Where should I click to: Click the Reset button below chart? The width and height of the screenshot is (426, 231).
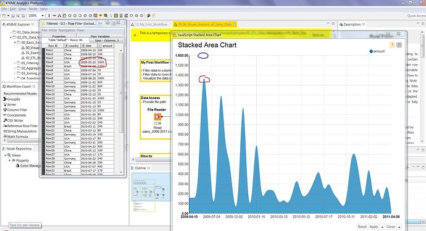362,227
